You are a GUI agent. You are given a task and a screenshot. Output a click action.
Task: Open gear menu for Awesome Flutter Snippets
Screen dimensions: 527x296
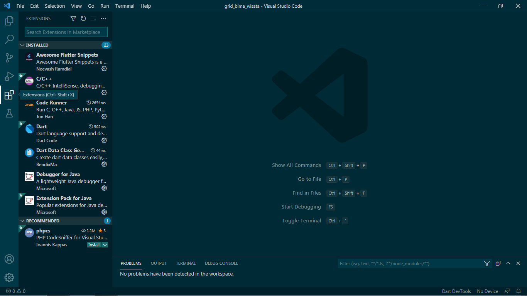tap(104, 69)
